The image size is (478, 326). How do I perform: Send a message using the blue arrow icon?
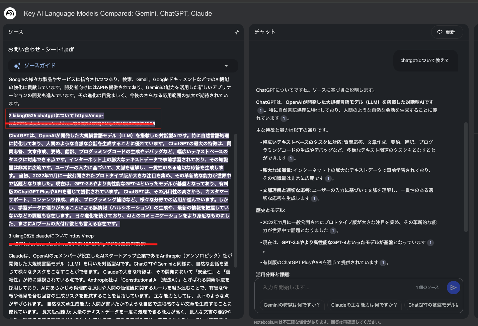(x=454, y=287)
